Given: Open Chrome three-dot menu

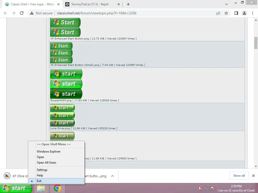Looking at the screenshot, I should point(252,13).
